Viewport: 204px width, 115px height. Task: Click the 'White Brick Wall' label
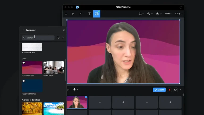[28, 52]
